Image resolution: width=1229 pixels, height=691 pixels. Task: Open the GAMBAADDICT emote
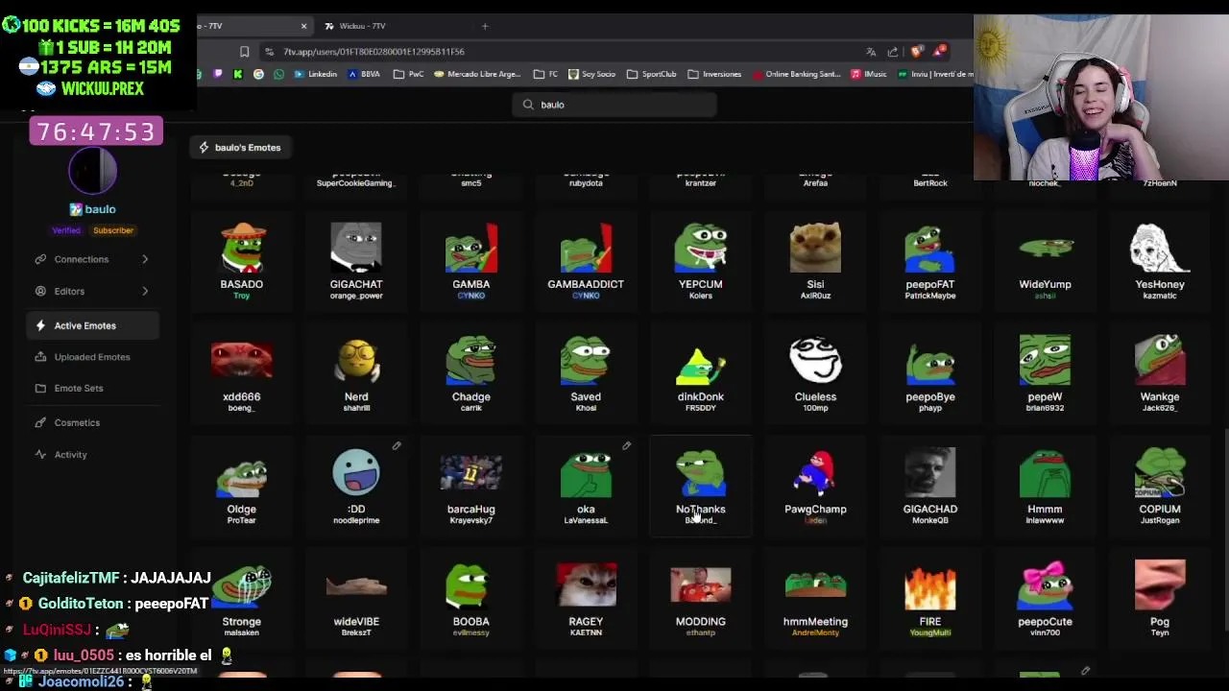click(x=586, y=261)
